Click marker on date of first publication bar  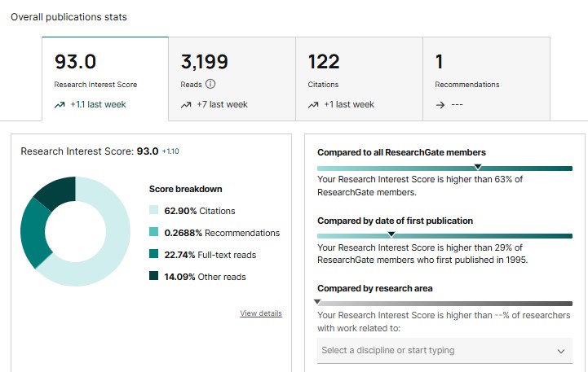391,234
